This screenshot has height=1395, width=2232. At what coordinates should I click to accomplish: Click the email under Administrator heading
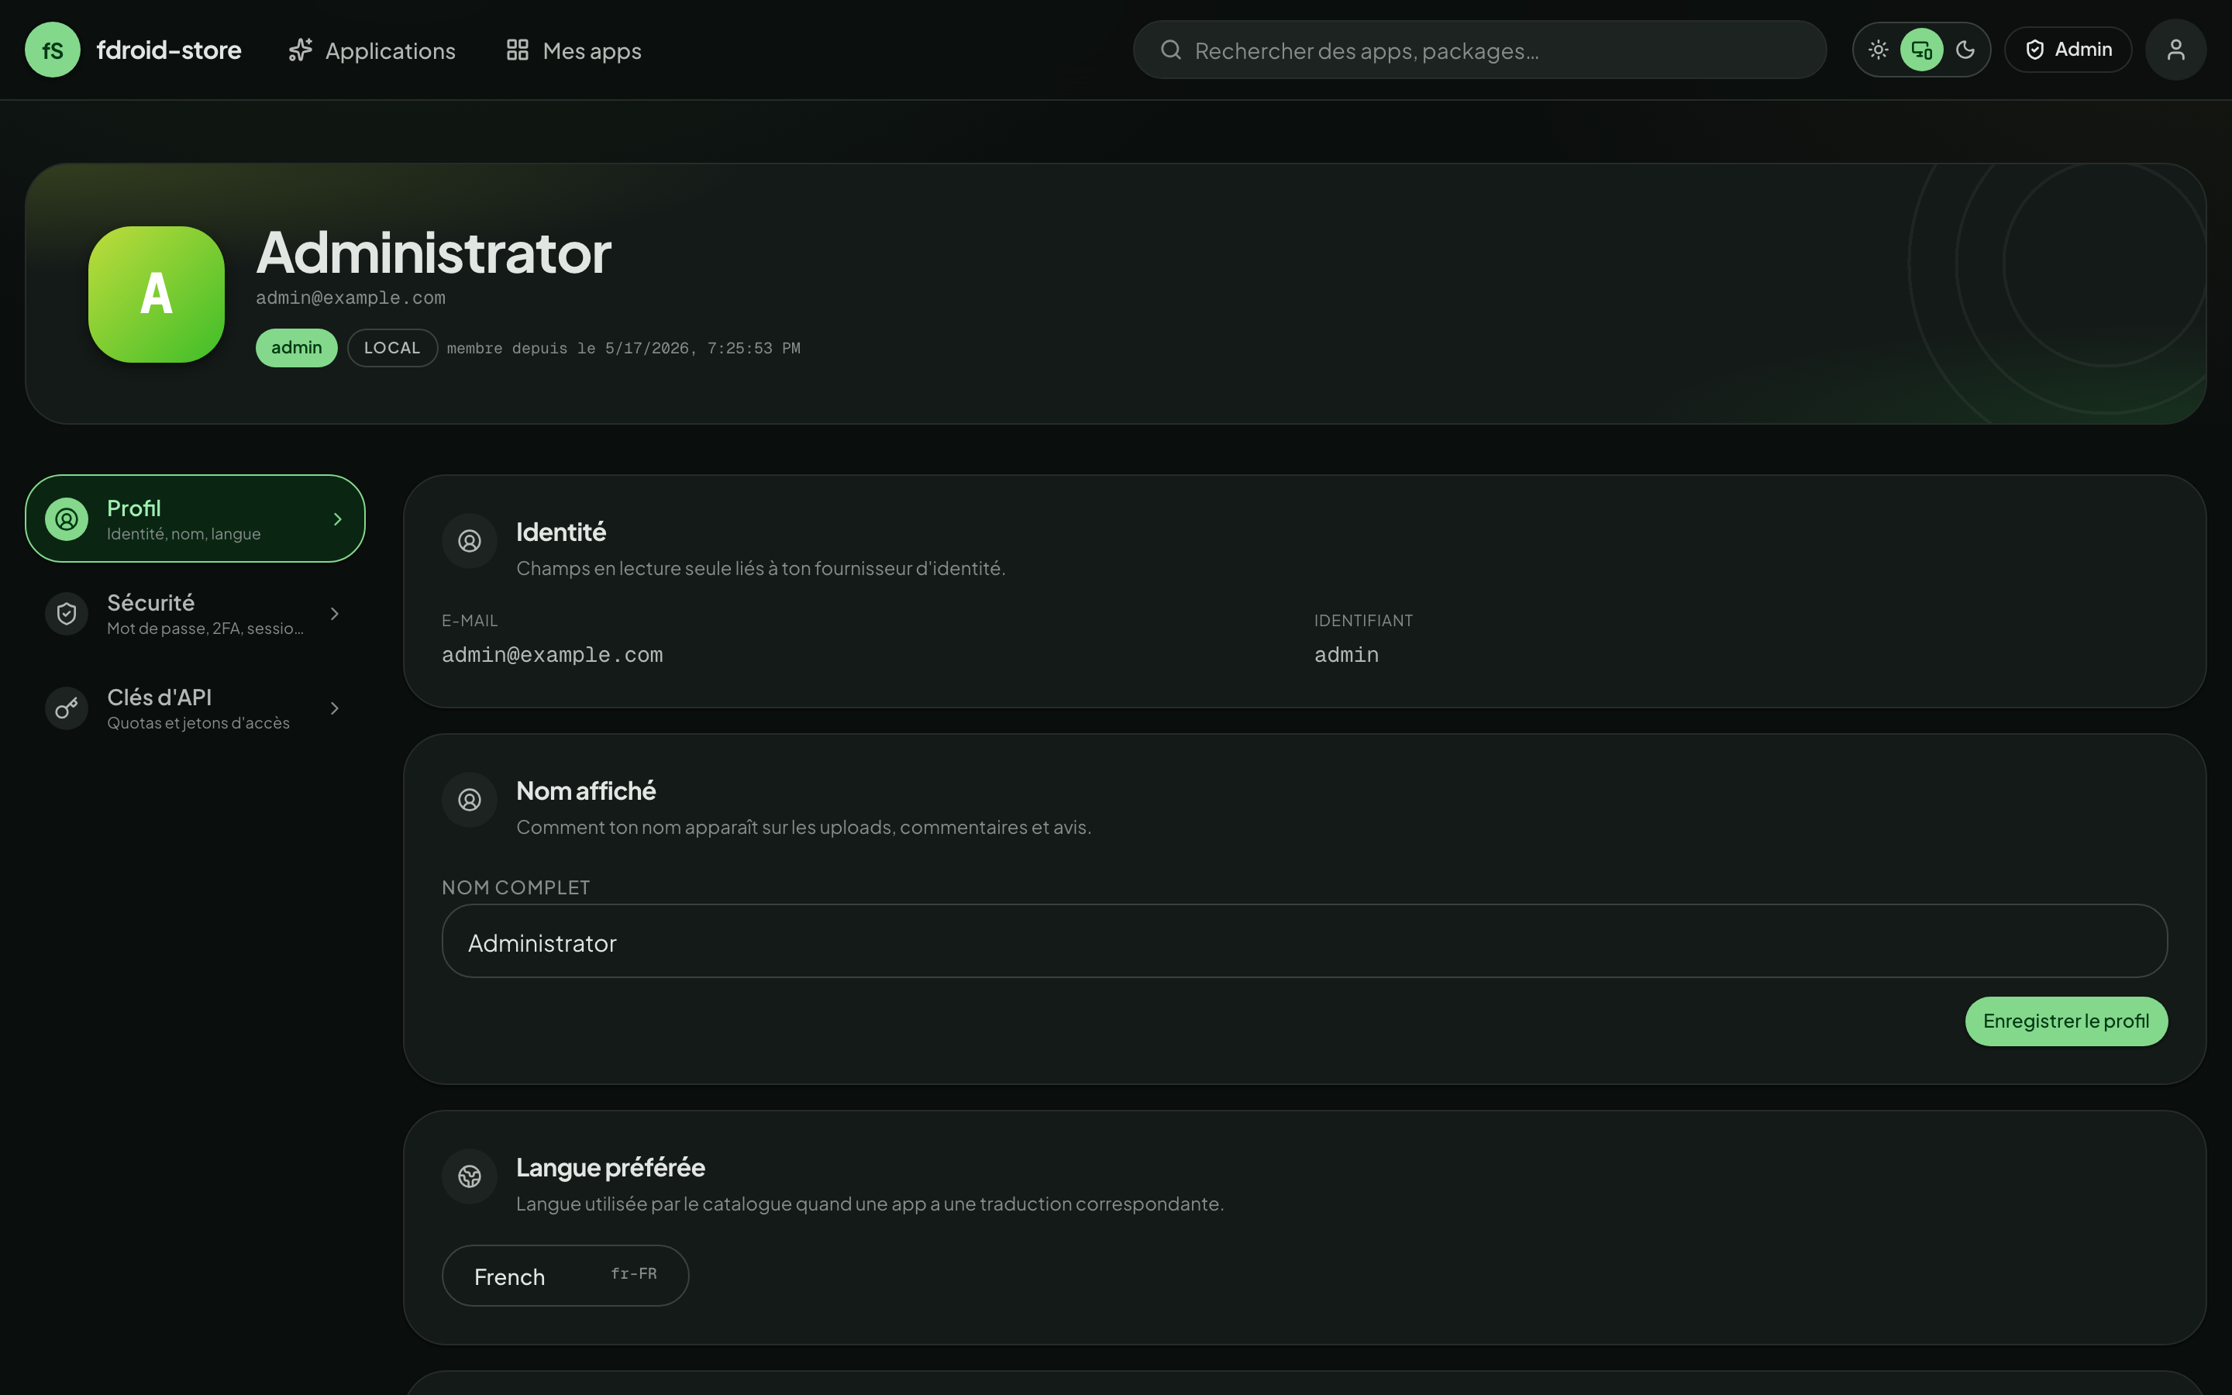pos(350,298)
